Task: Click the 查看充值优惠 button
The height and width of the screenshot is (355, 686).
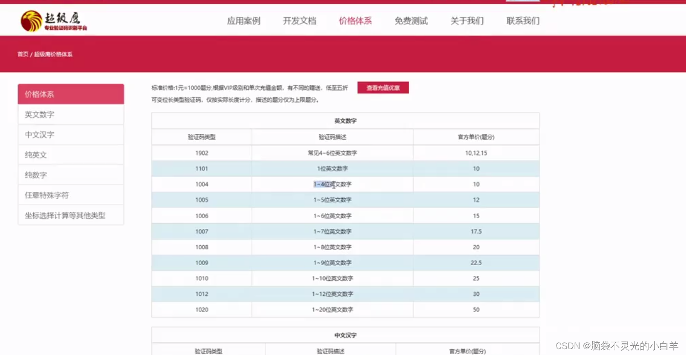Action: [x=383, y=88]
